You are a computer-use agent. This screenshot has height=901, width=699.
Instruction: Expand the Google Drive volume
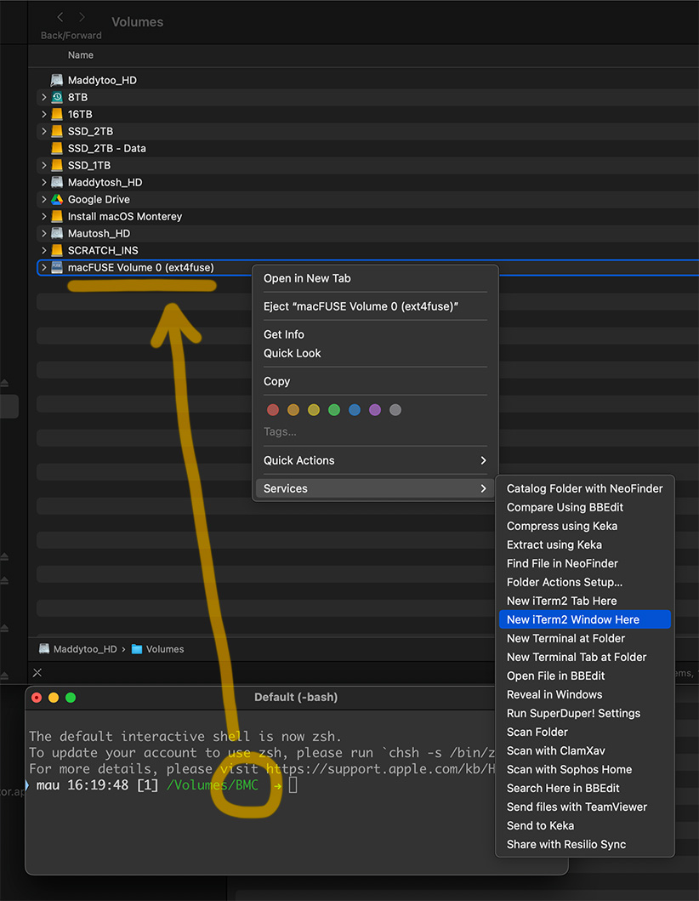(x=43, y=199)
